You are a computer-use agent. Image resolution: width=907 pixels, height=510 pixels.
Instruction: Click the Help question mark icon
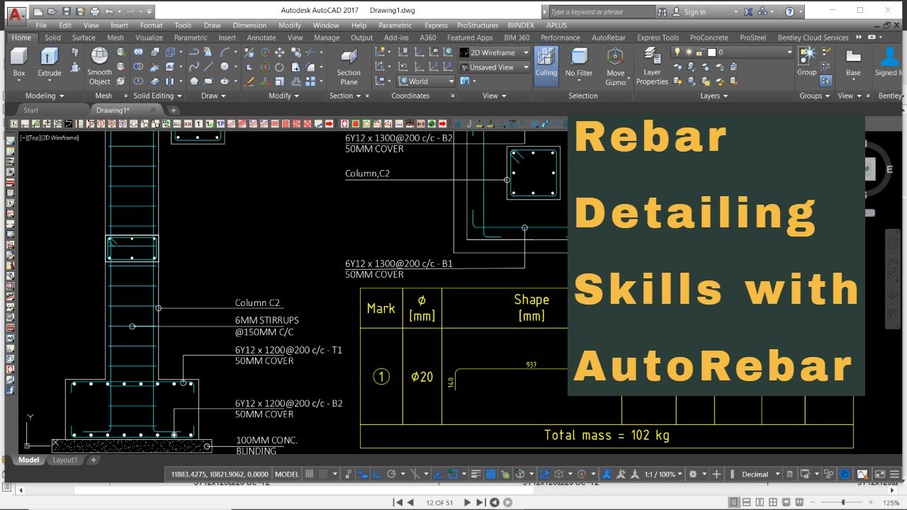(790, 12)
